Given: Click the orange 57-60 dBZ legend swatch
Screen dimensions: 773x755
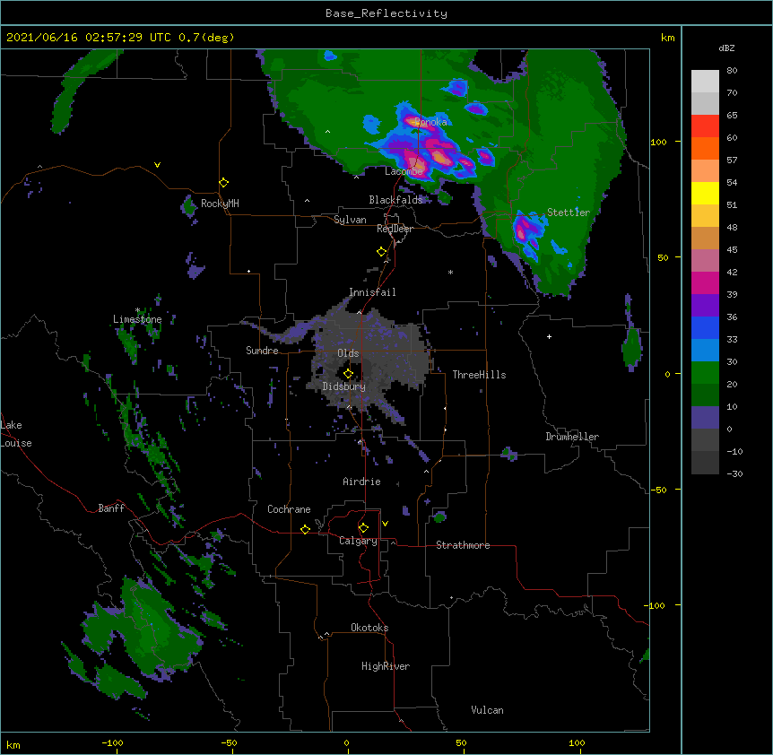Looking at the screenshot, I should [x=705, y=148].
